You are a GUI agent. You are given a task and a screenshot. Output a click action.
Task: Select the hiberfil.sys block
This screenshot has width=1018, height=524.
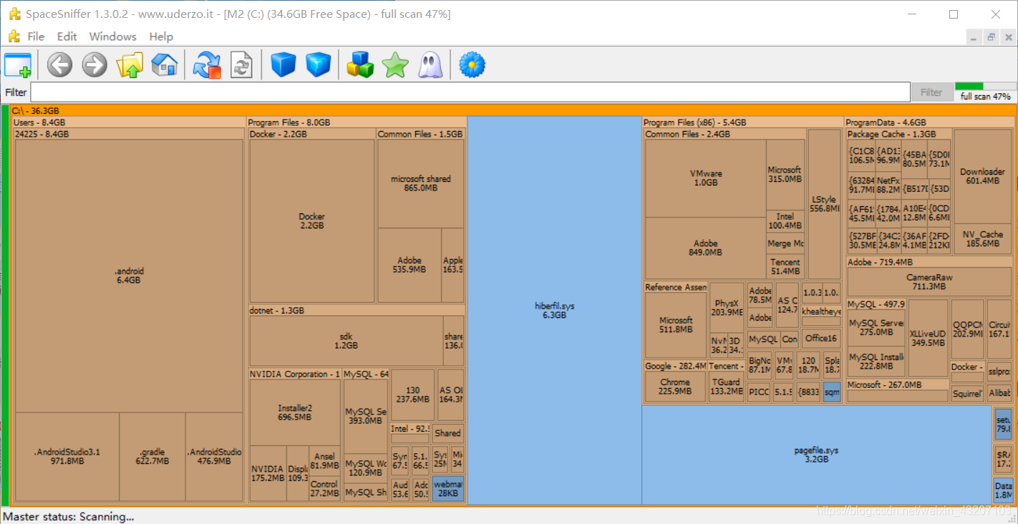click(x=554, y=310)
